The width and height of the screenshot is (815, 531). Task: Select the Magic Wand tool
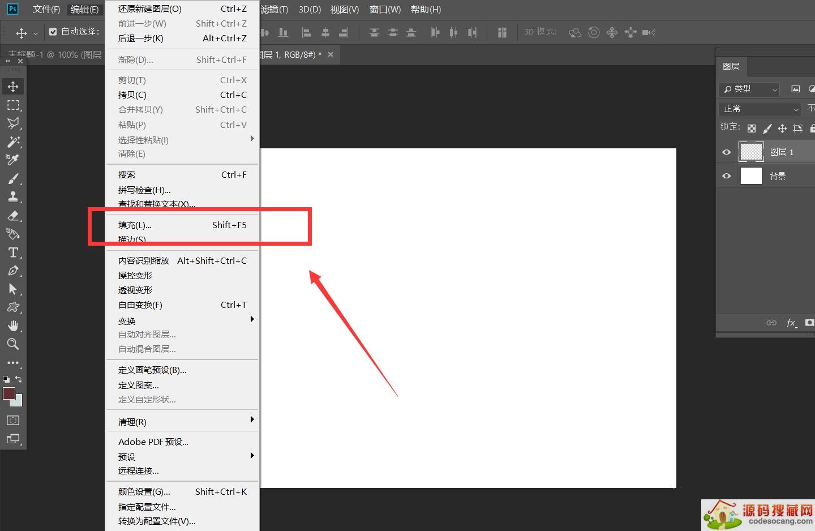pyautogui.click(x=13, y=142)
